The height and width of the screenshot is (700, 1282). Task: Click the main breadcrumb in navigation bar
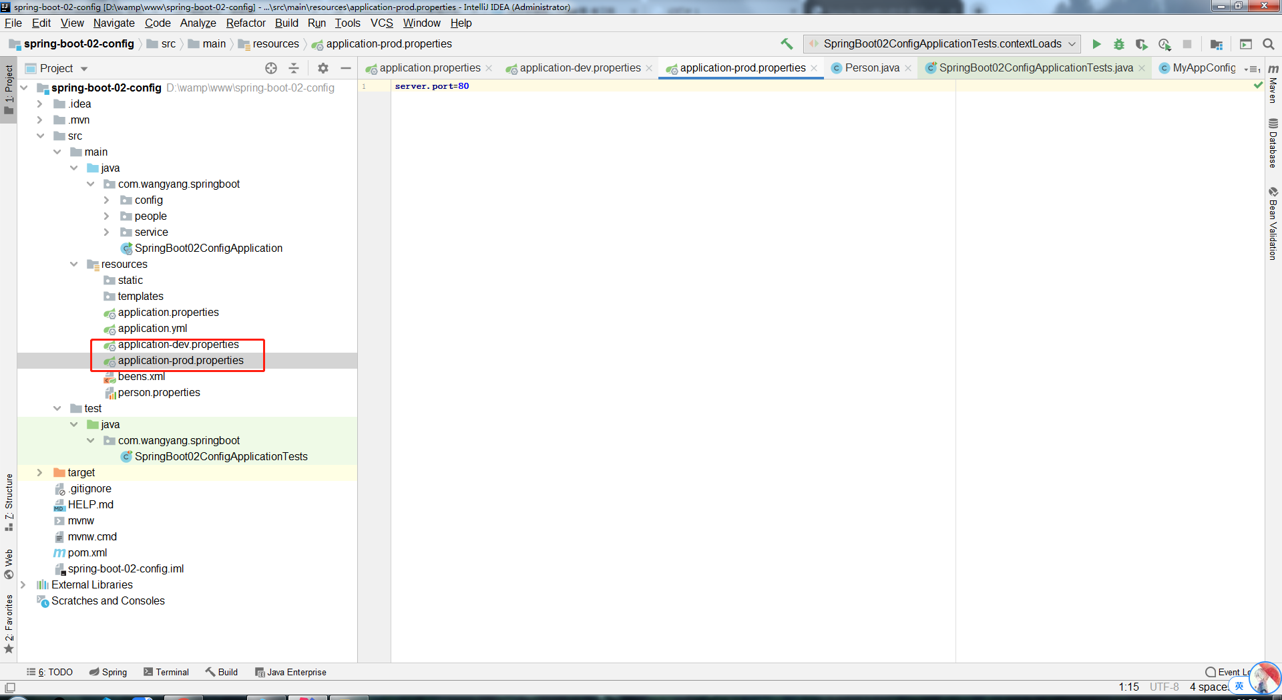[x=214, y=44]
